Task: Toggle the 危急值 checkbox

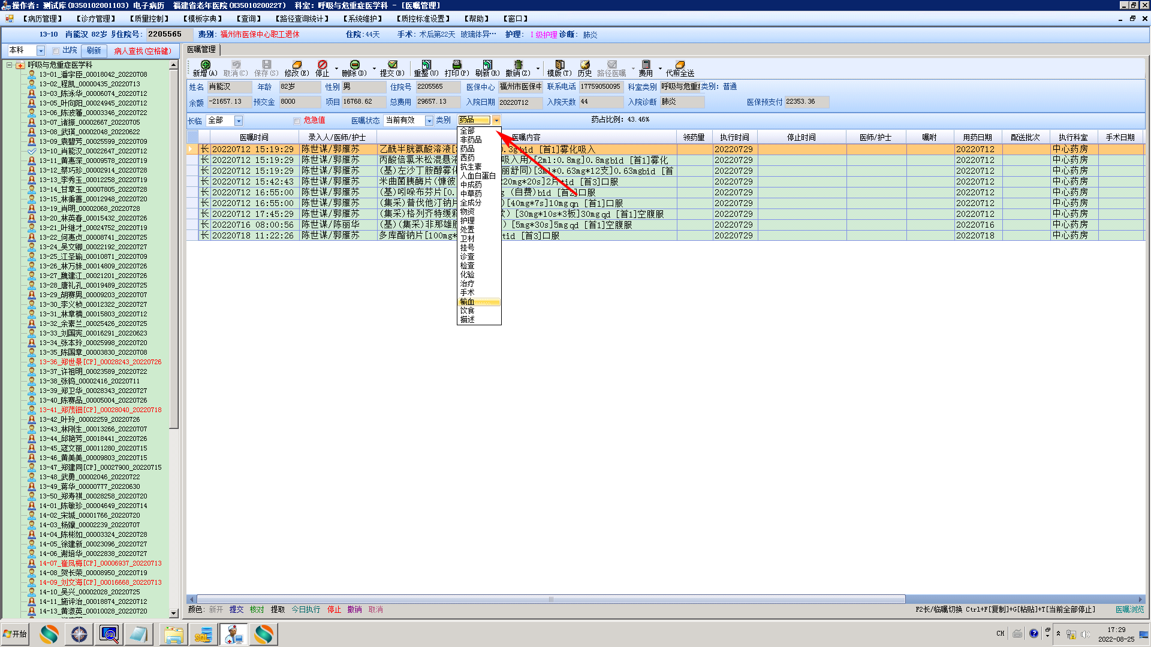Action: point(297,121)
